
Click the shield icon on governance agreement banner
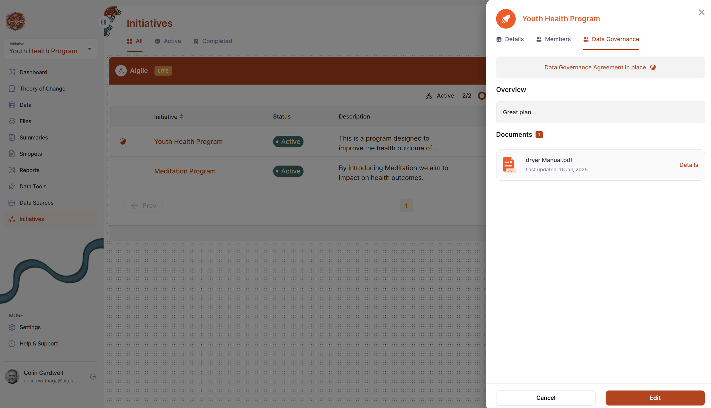point(653,67)
